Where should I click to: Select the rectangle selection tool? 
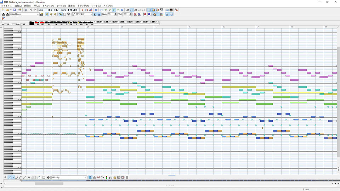point(64,14)
